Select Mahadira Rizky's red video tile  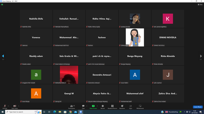click(x=69, y=75)
